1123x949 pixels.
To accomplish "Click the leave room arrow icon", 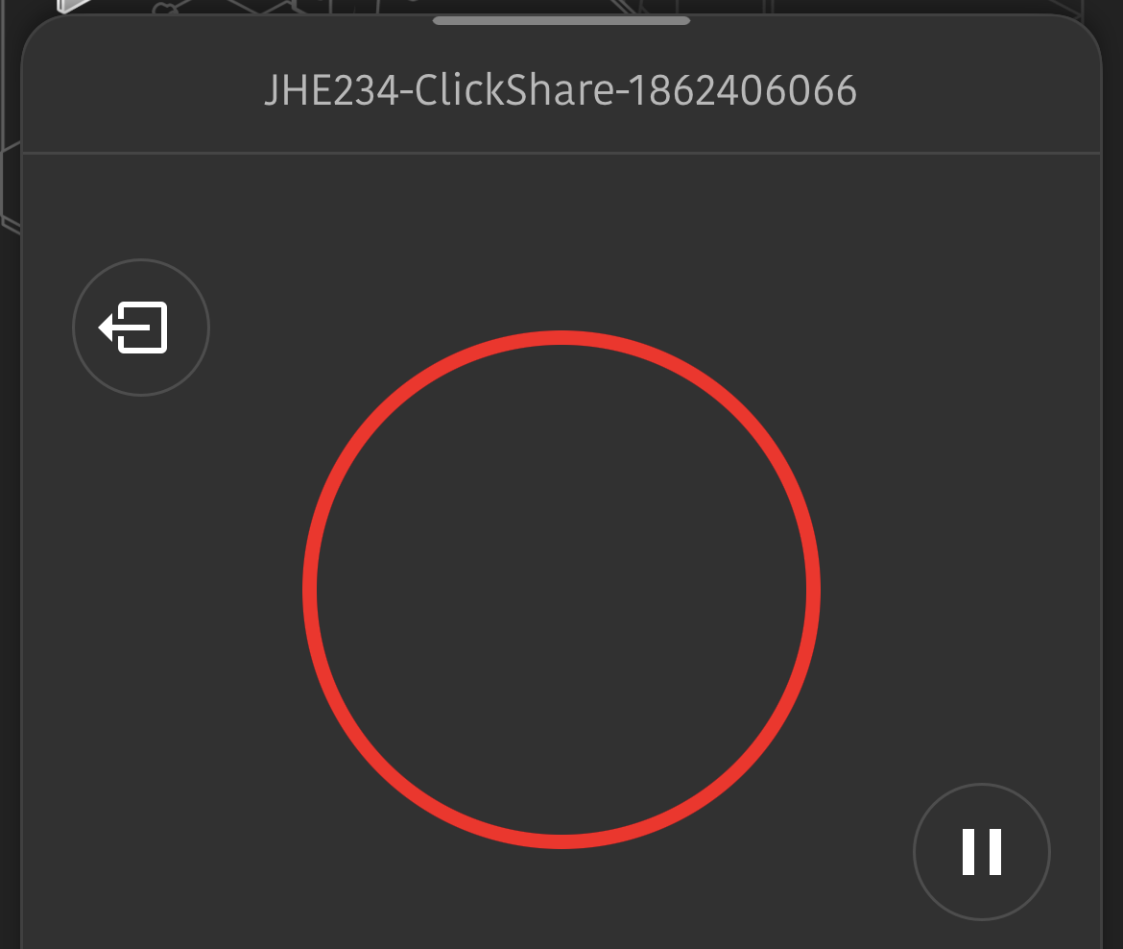I will pos(140,328).
